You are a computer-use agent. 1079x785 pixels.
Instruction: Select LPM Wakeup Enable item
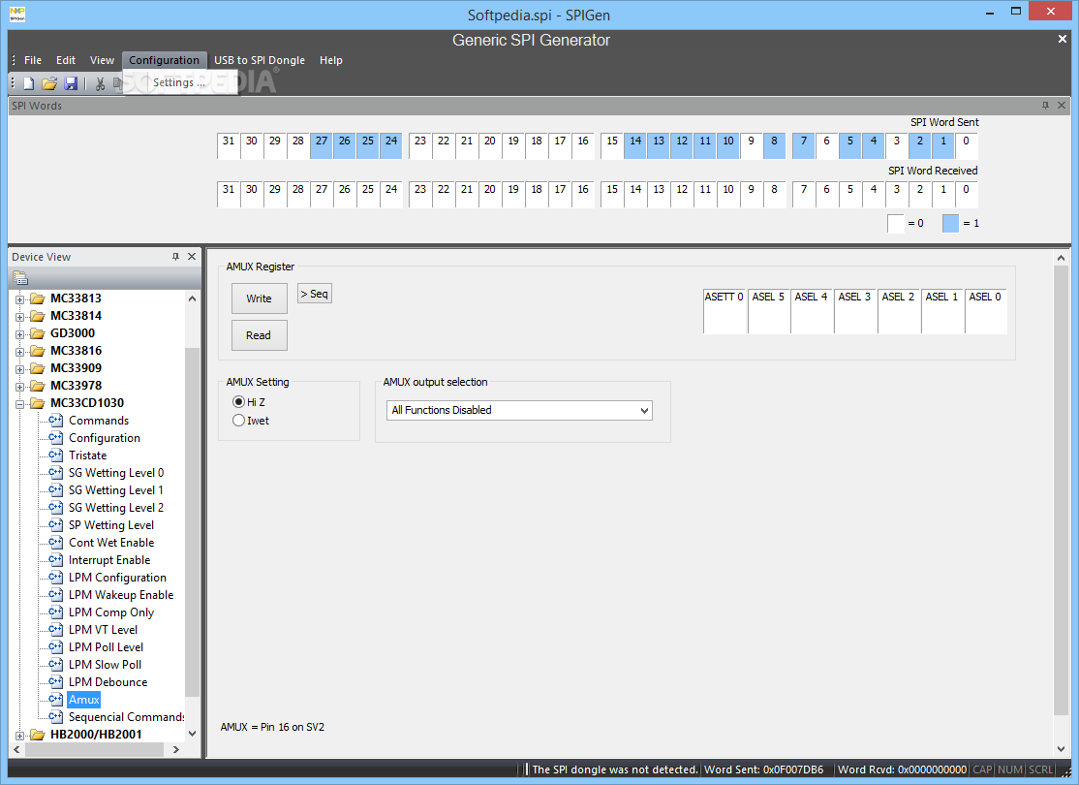pyautogui.click(x=120, y=595)
